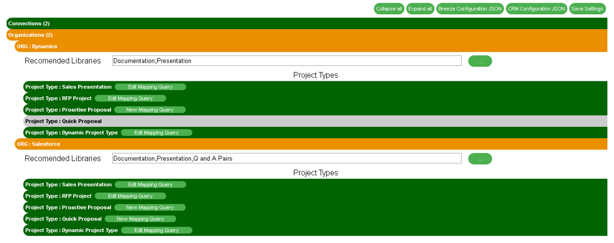Edit Mapping Query for Salesforce RFP Project
The width and height of the screenshot is (614, 243).
(x=130, y=196)
